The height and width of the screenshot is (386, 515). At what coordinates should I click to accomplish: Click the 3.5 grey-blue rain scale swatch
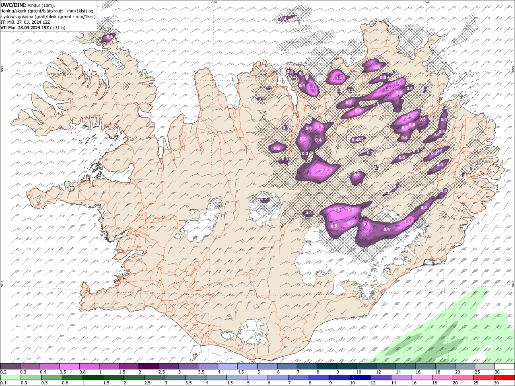(x=196, y=378)
